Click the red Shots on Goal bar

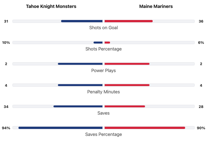click(129, 21)
